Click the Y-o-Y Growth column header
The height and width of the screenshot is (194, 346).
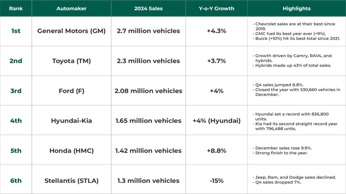pos(217,8)
